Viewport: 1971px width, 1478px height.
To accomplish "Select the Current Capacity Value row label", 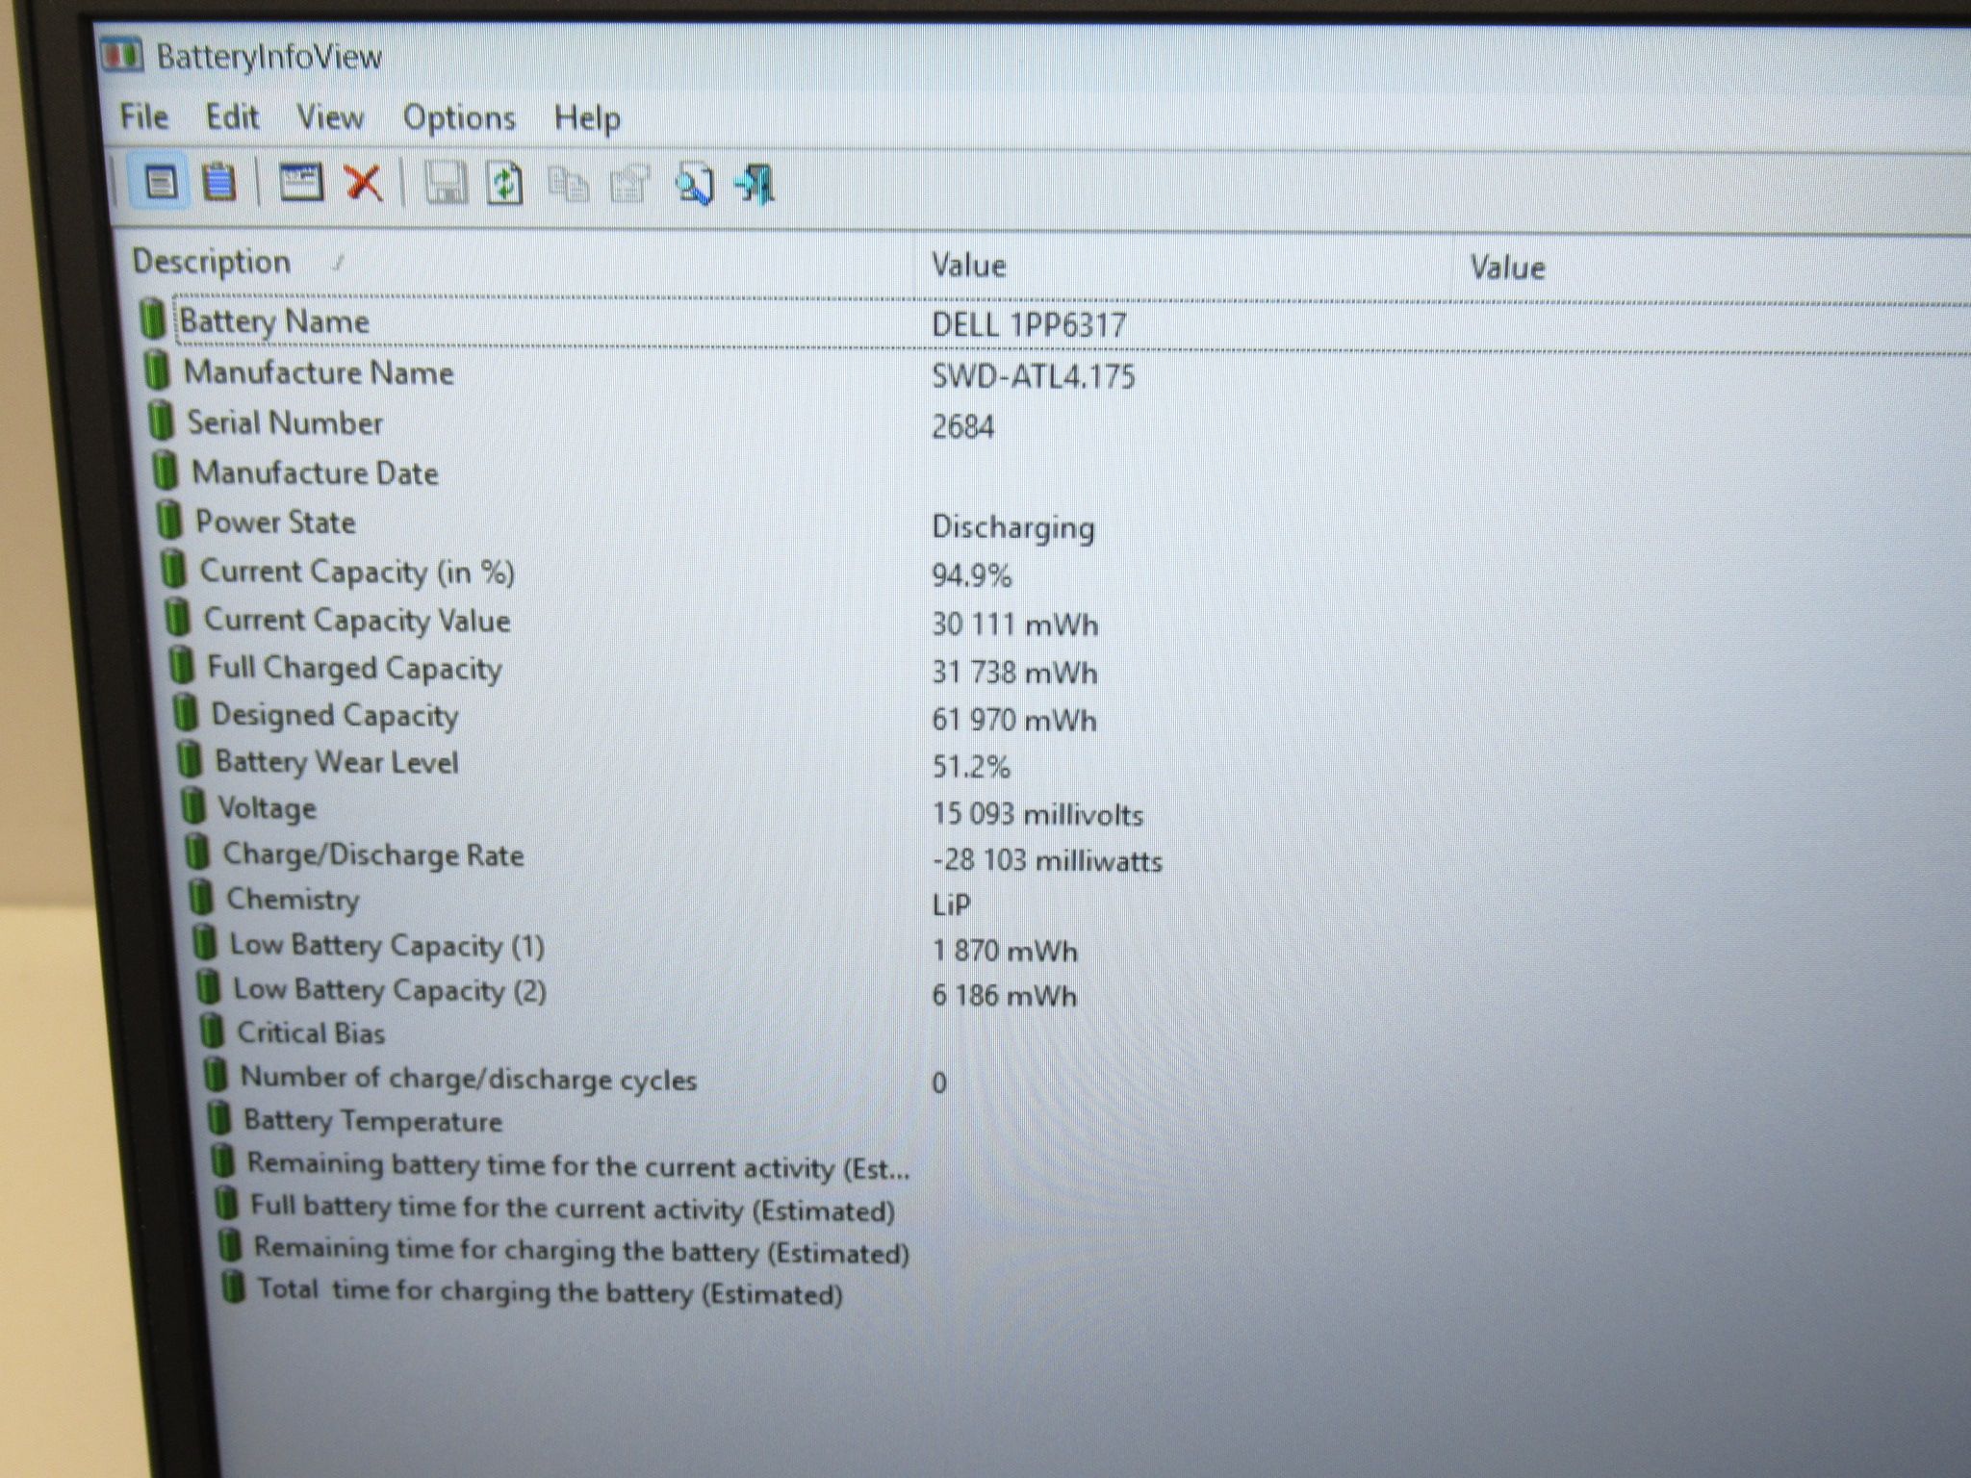I will pos(357,621).
